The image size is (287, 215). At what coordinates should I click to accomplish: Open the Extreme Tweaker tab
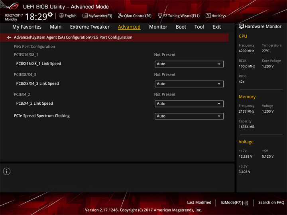pos(90,27)
